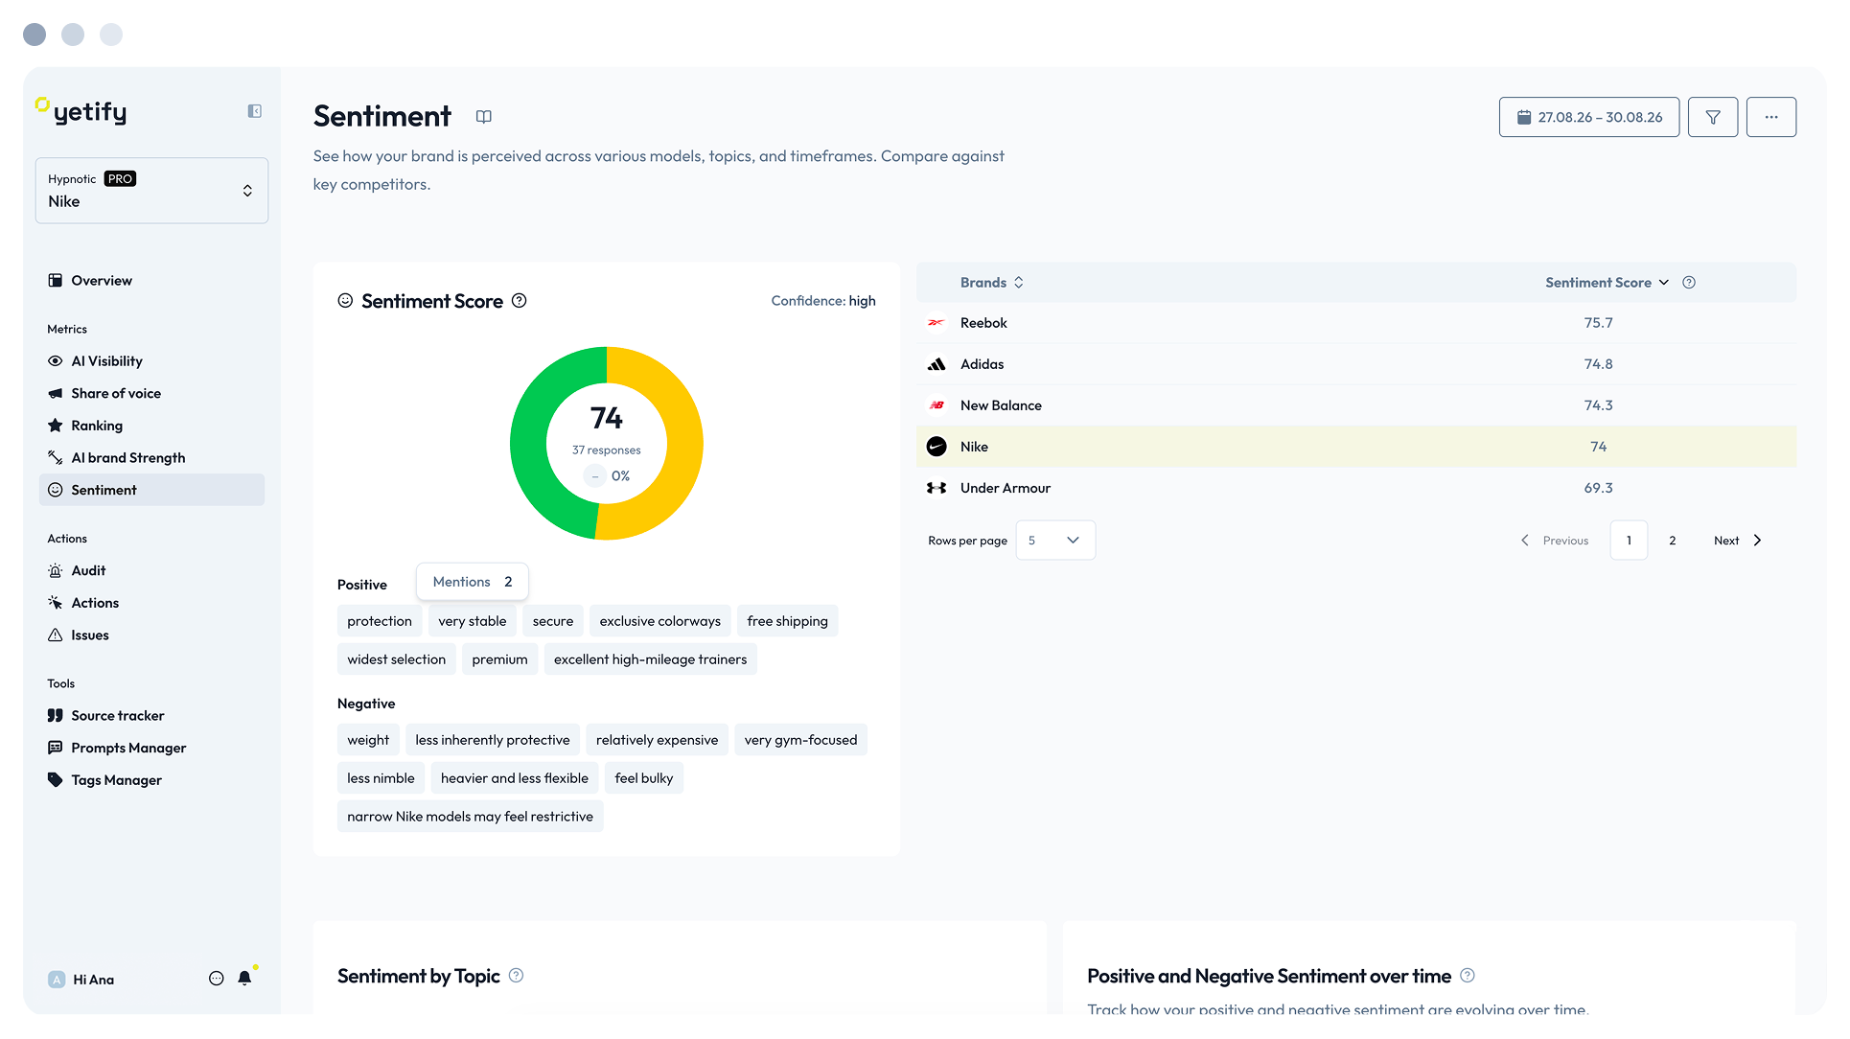1850x1039 pixels.
Task: Click the 'excellent high-mileage trainers' tag
Action: coord(651,659)
